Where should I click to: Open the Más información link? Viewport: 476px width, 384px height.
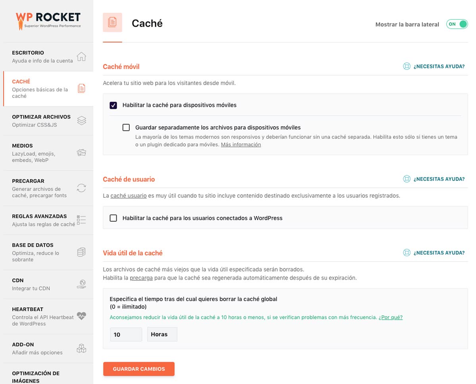tap(241, 144)
